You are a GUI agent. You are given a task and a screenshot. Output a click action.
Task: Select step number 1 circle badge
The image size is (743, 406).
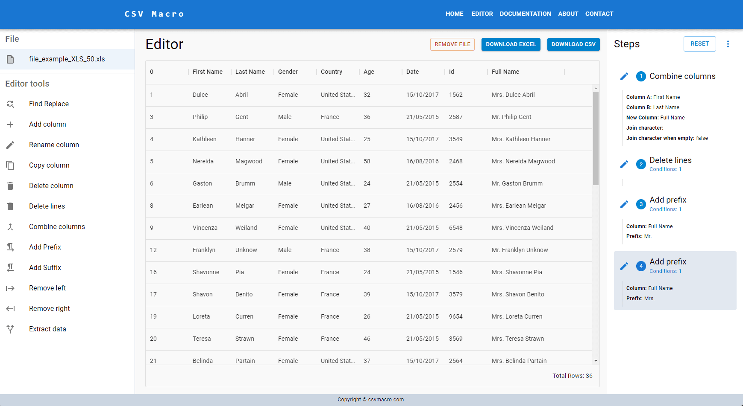[641, 76]
